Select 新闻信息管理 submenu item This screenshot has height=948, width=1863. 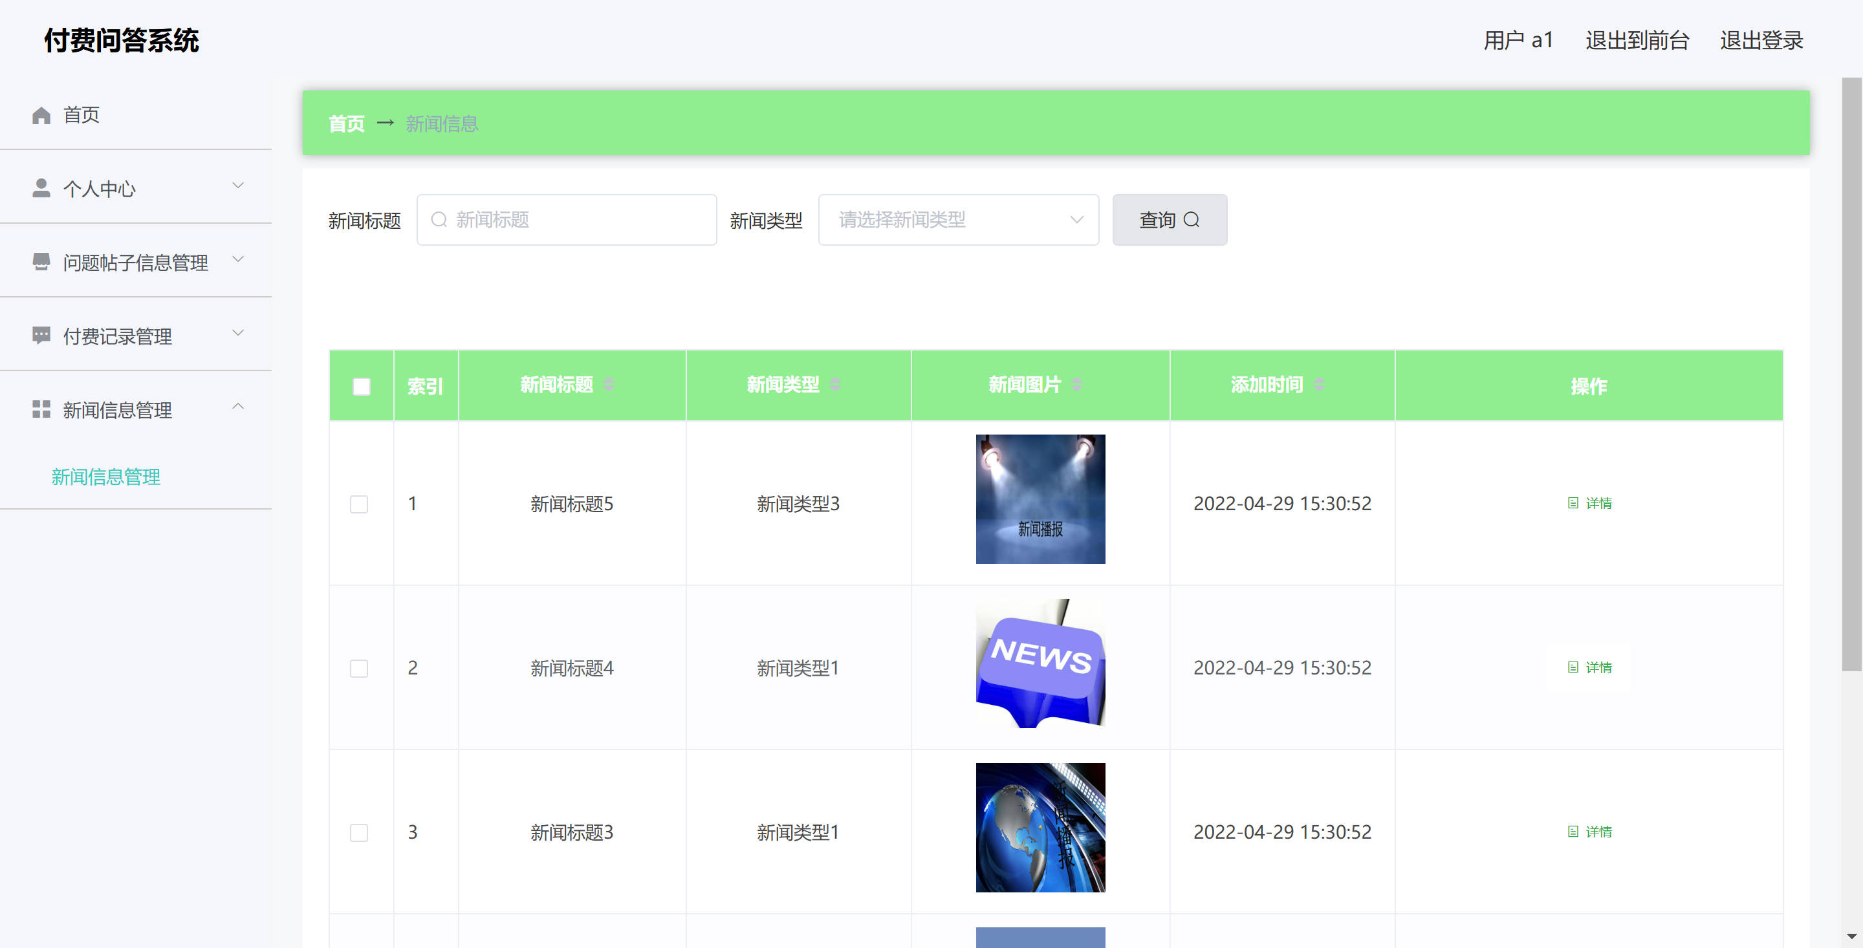(105, 477)
